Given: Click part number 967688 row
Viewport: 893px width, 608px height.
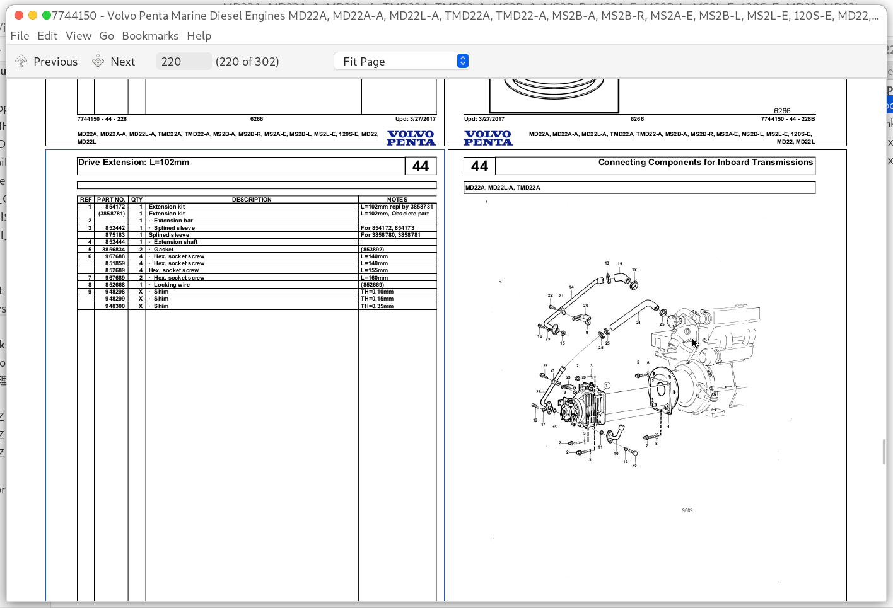Looking at the screenshot, I should click(x=257, y=256).
